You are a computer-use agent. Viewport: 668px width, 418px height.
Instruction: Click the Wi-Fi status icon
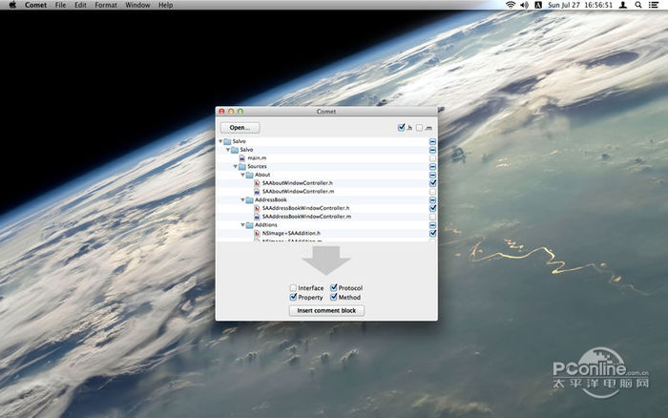(x=511, y=6)
